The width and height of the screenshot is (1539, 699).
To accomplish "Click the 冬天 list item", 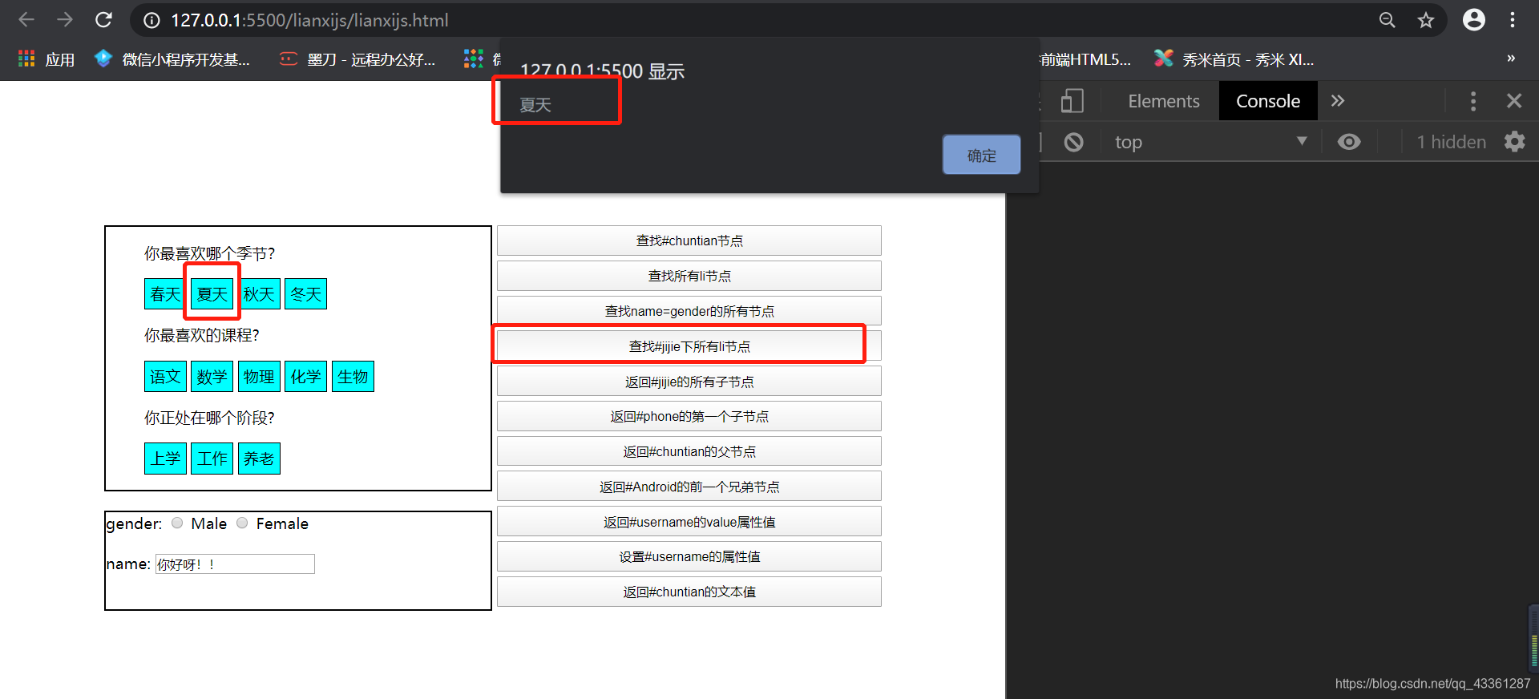I will coord(305,293).
